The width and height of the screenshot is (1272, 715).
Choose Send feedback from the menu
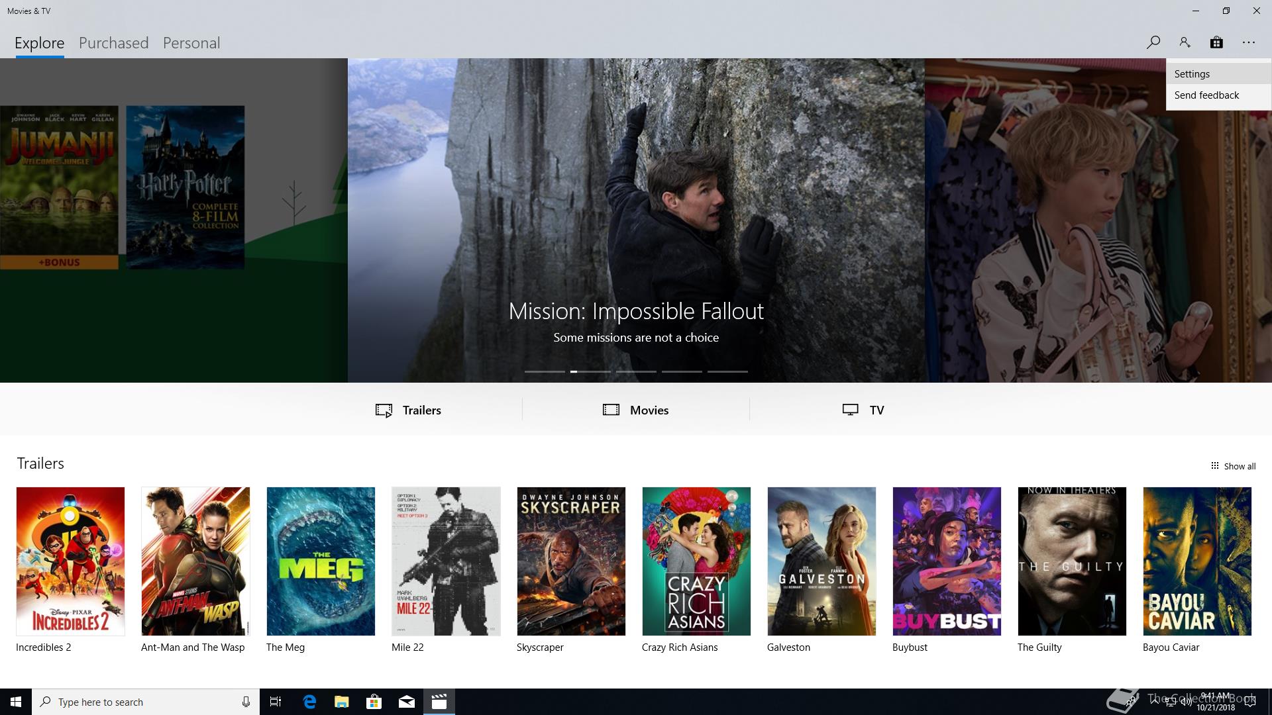point(1218,95)
